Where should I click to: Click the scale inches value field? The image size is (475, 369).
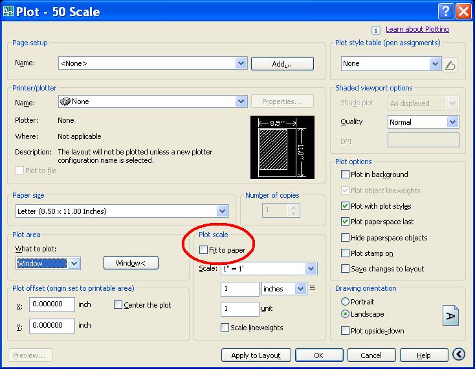[x=240, y=289]
